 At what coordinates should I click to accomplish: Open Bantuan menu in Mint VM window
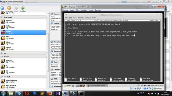[98, 10]
